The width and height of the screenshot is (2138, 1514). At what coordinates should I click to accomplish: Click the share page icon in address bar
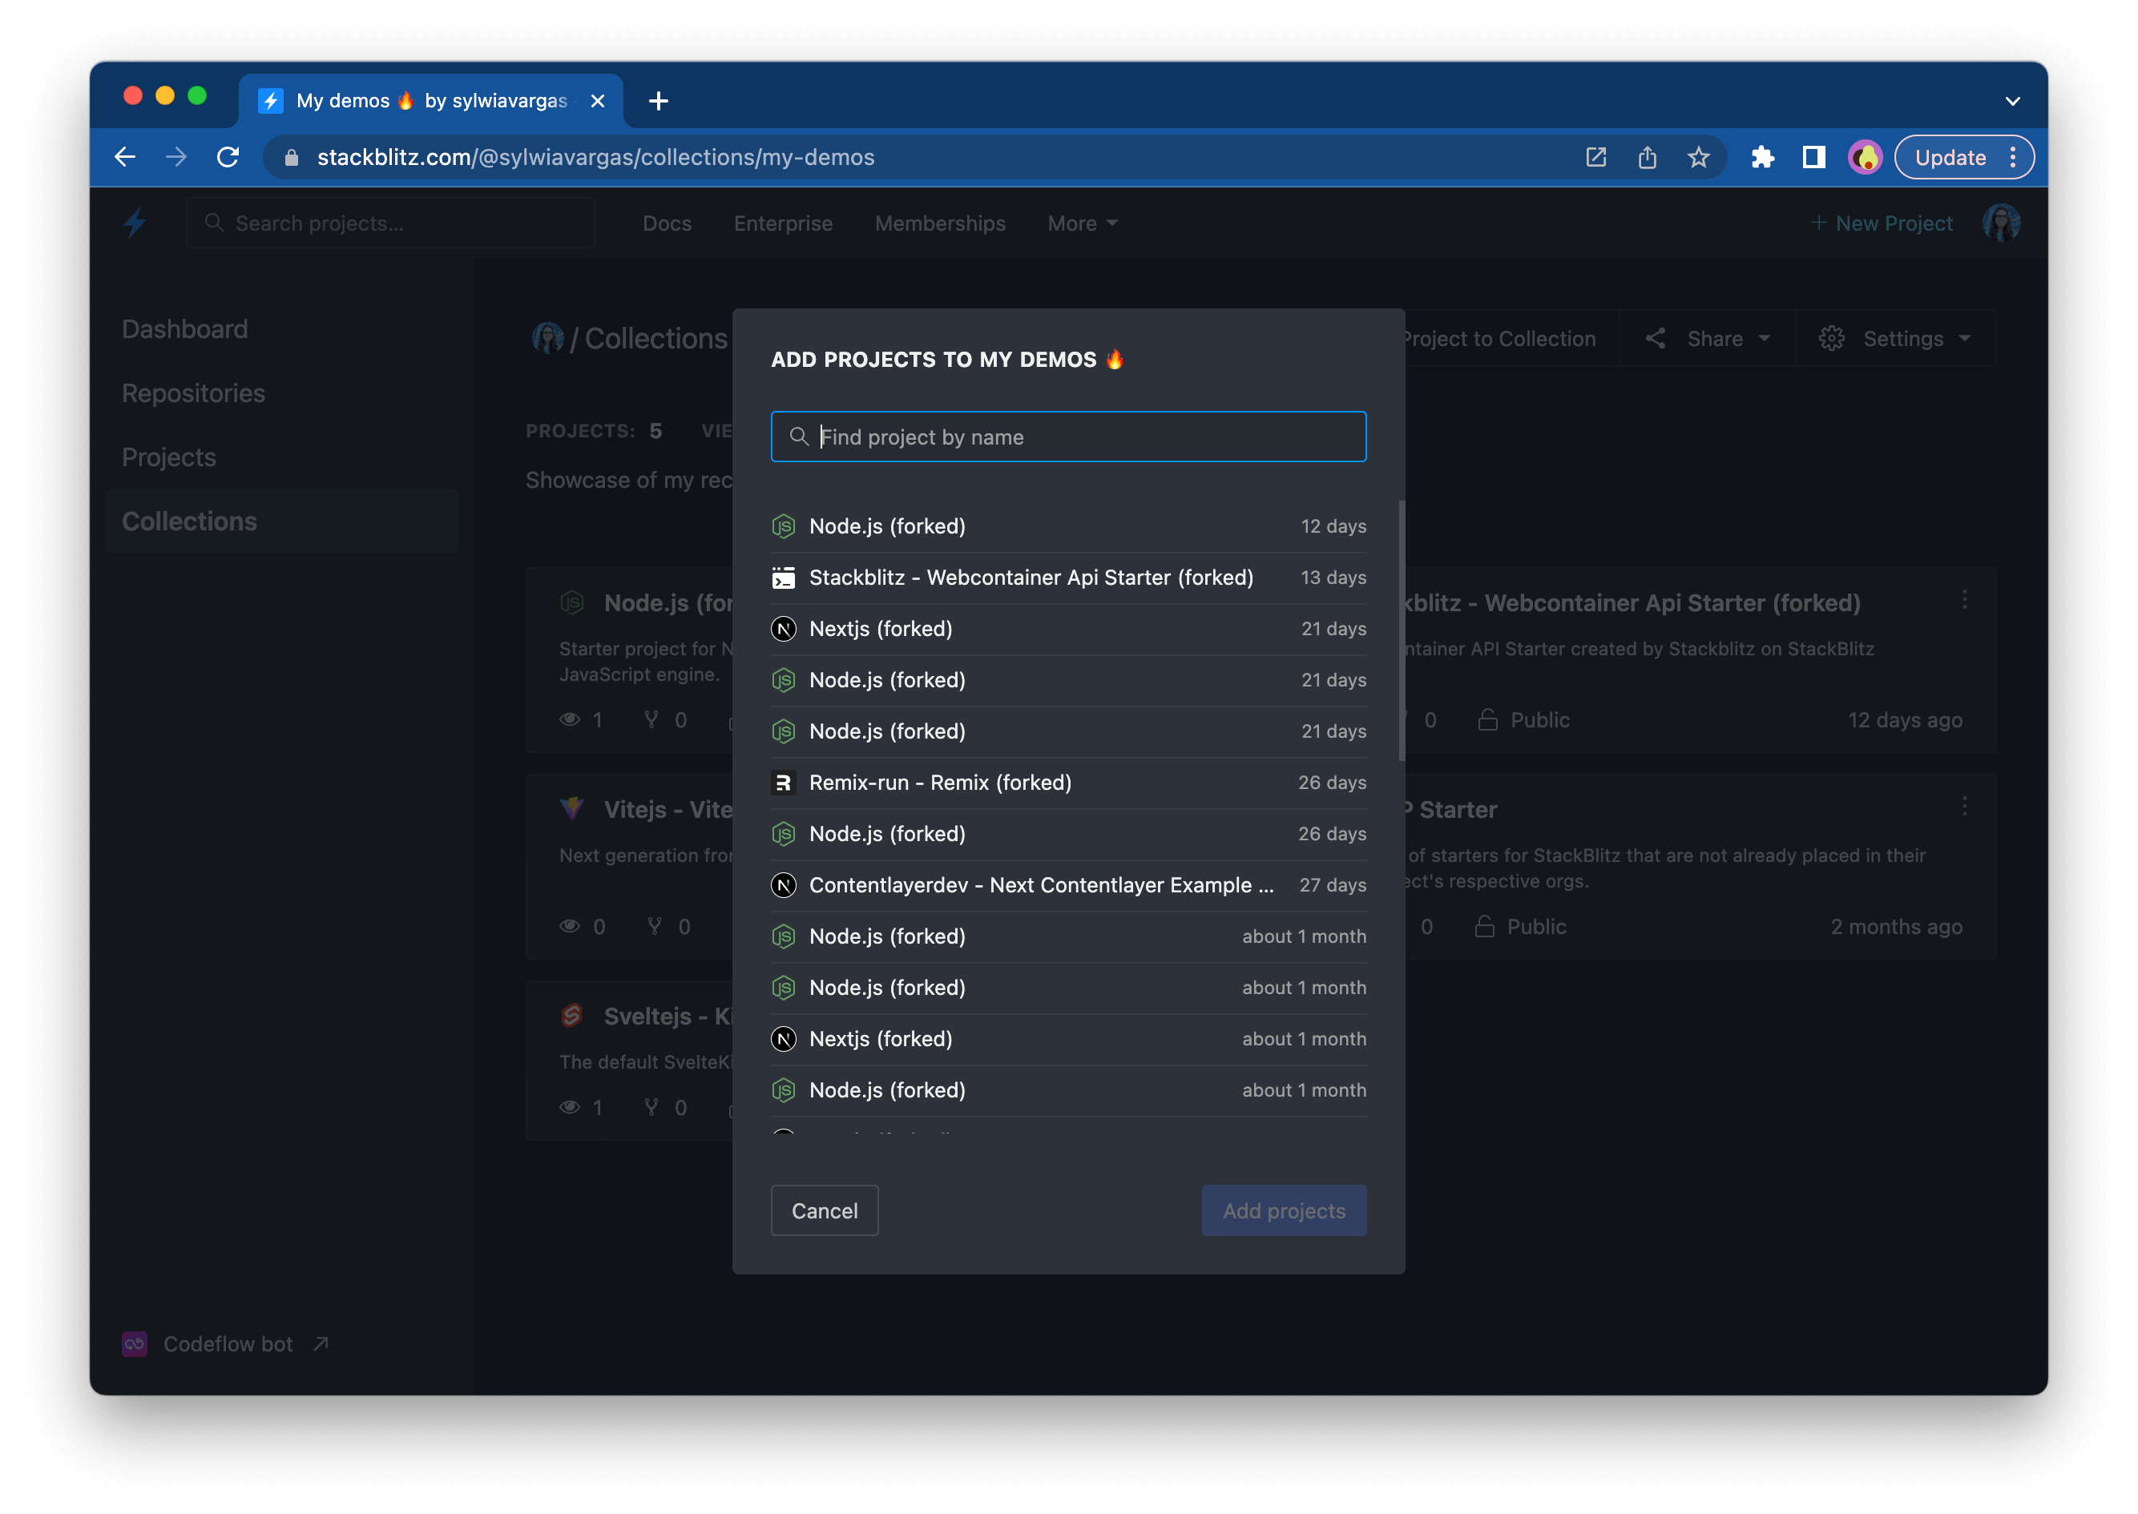[1648, 157]
